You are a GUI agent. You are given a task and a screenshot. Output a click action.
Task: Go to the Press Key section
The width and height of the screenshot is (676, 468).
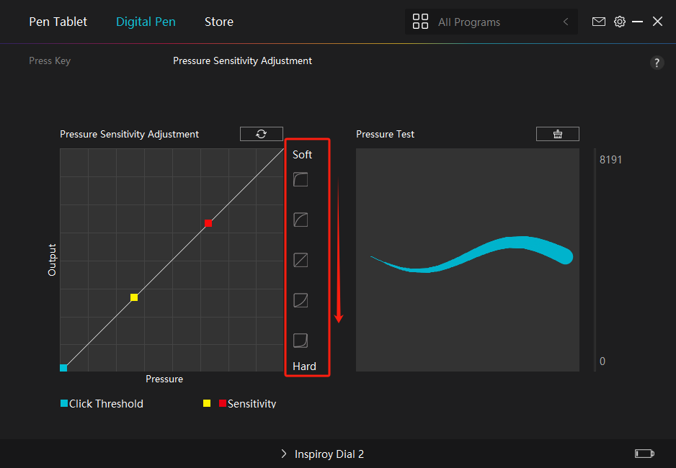(x=50, y=61)
